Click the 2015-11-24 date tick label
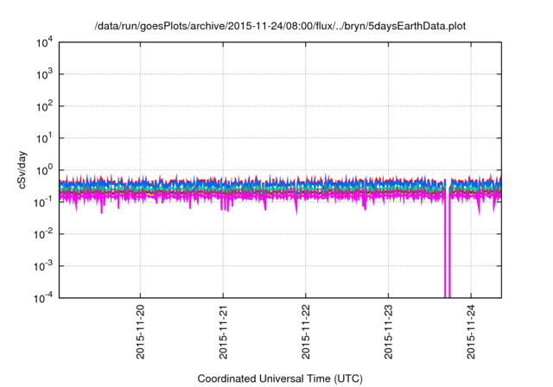The image size is (553, 387). click(471, 332)
